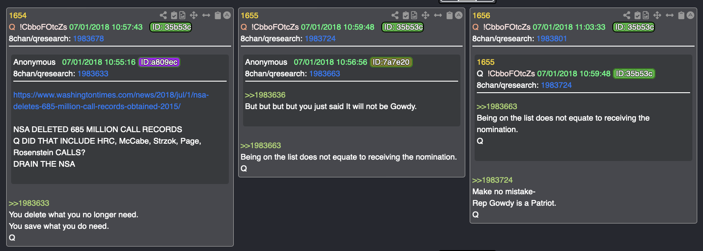Open link 1983724 in the quote inside post 1656
703x251 pixels.
[556, 85]
